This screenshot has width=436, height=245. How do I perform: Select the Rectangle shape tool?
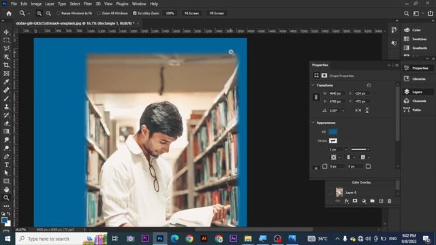click(x=6, y=181)
